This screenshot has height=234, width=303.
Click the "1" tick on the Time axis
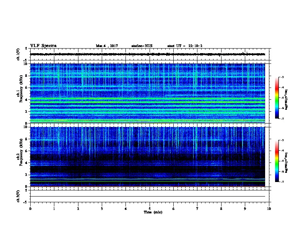pyautogui.click(x=54, y=208)
